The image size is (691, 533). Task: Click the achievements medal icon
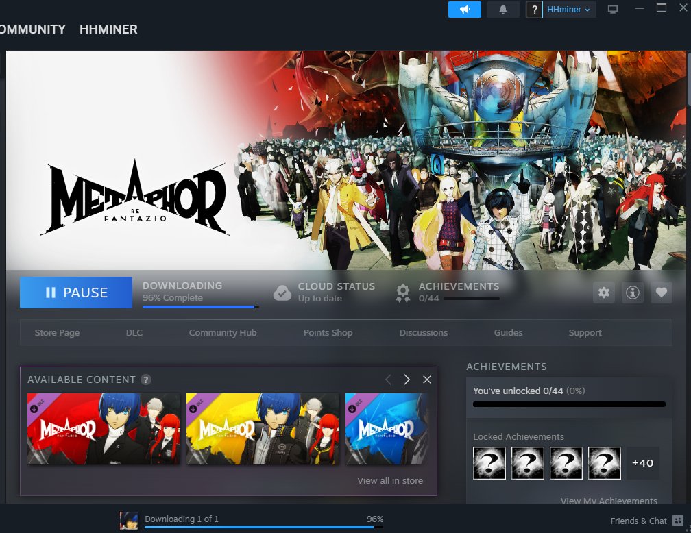tap(403, 293)
